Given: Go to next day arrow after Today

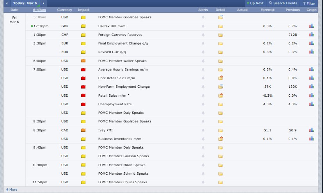Looking at the screenshot, I should [43, 3].
